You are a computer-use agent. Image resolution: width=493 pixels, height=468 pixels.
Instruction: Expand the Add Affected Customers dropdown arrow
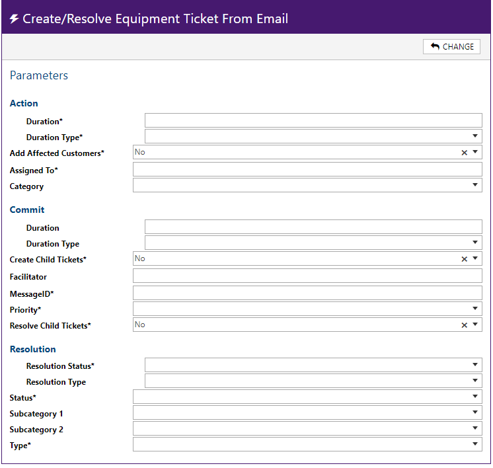coord(475,152)
